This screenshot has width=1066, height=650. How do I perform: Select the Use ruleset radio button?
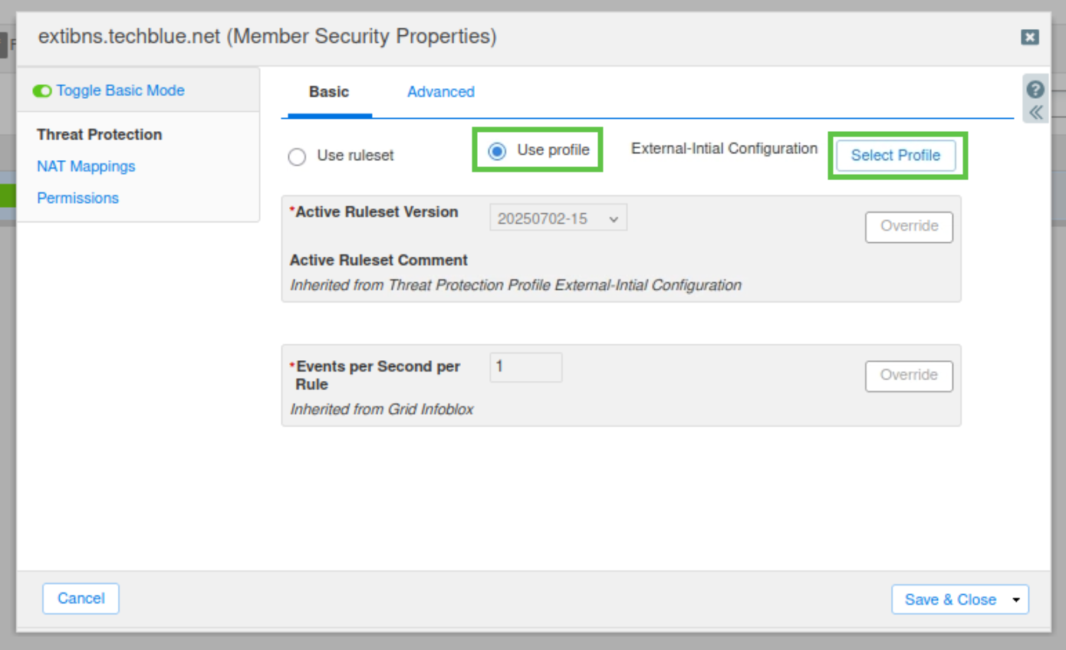297,156
